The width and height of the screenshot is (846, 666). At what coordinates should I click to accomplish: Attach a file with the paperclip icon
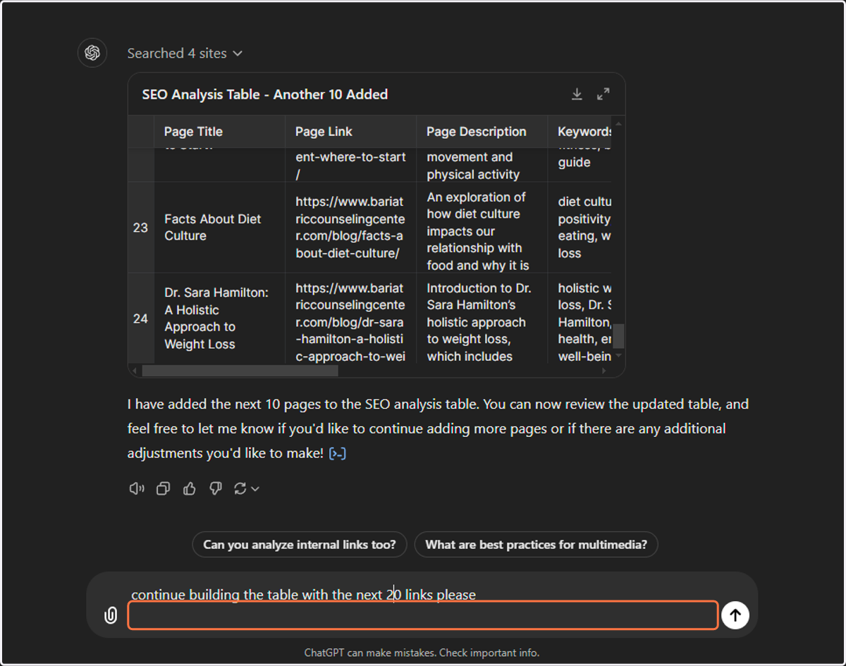pos(111,615)
